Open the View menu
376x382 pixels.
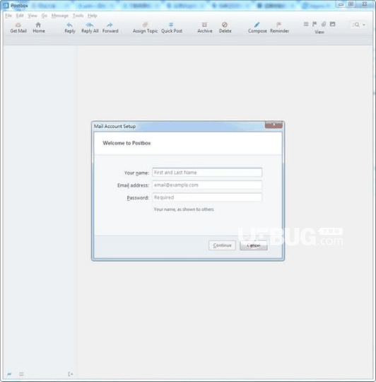pyautogui.click(x=33, y=16)
